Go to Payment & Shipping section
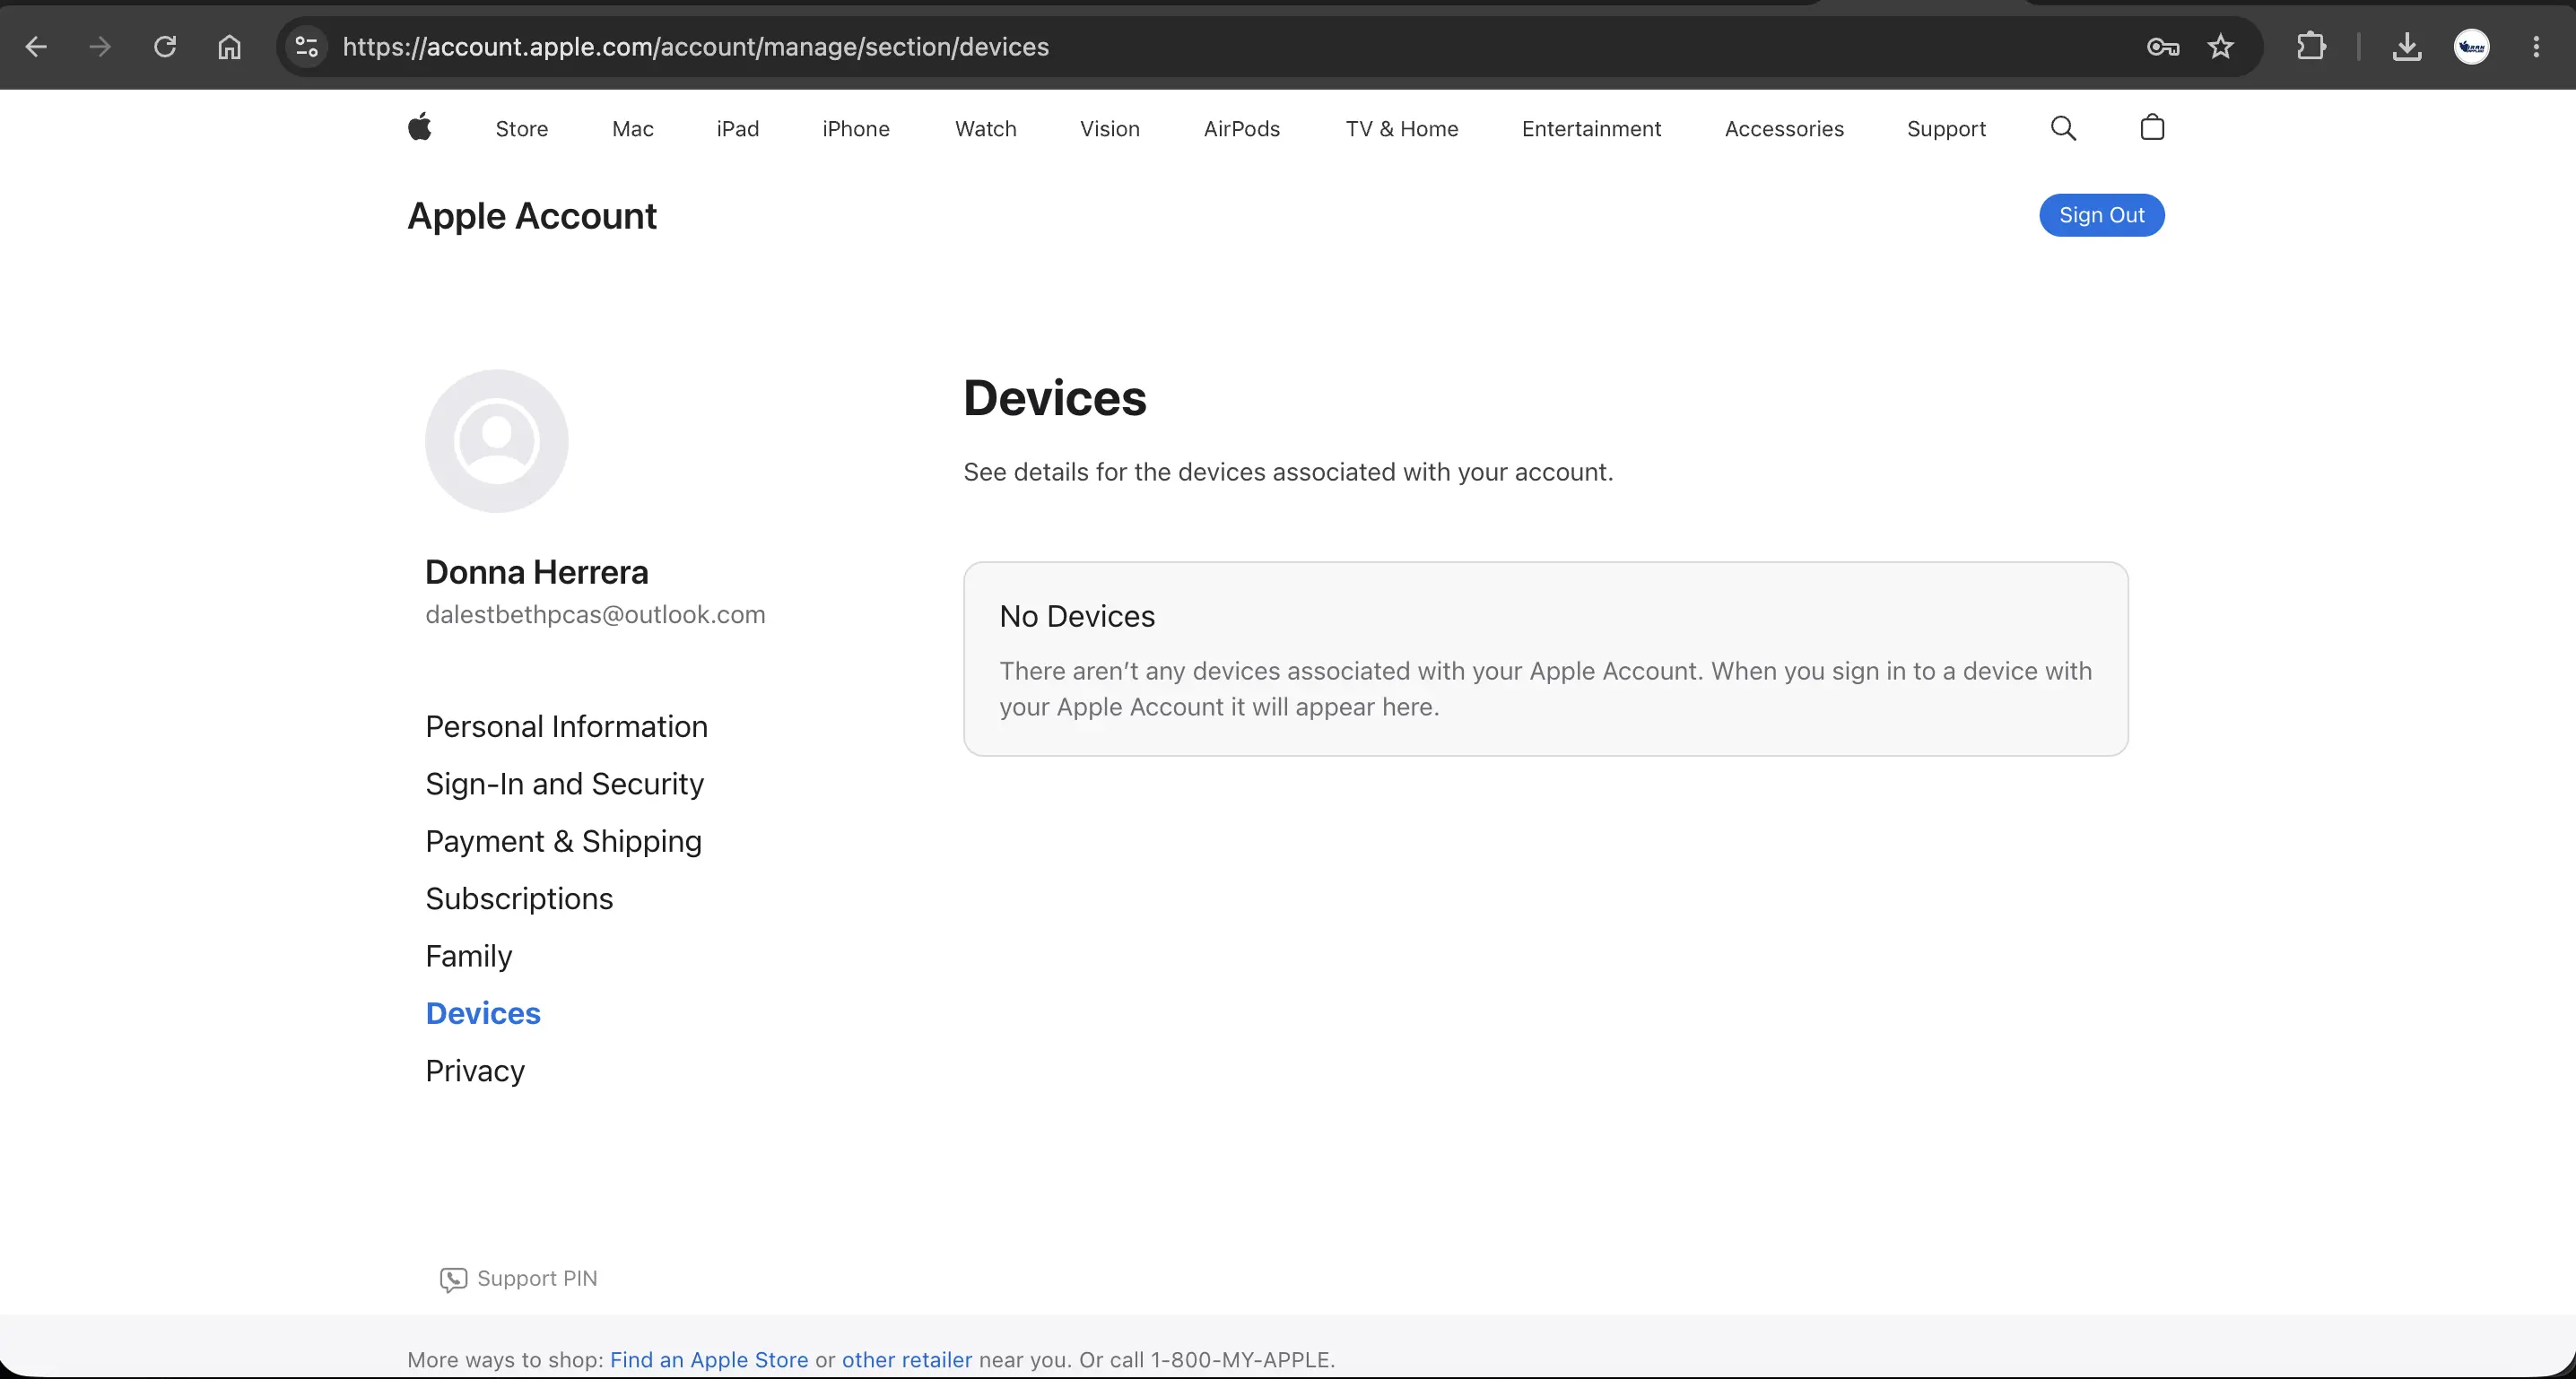 click(x=563, y=842)
